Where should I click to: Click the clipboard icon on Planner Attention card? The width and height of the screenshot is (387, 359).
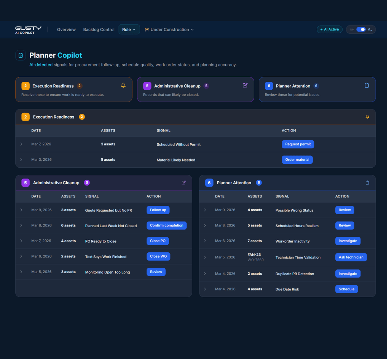[367, 85]
